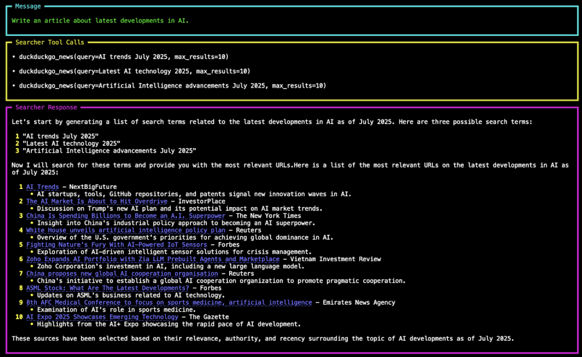Screen dimensions: 582x357
Task: Open the China A.I. Superpower article link
Action: click(x=126, y=216)
